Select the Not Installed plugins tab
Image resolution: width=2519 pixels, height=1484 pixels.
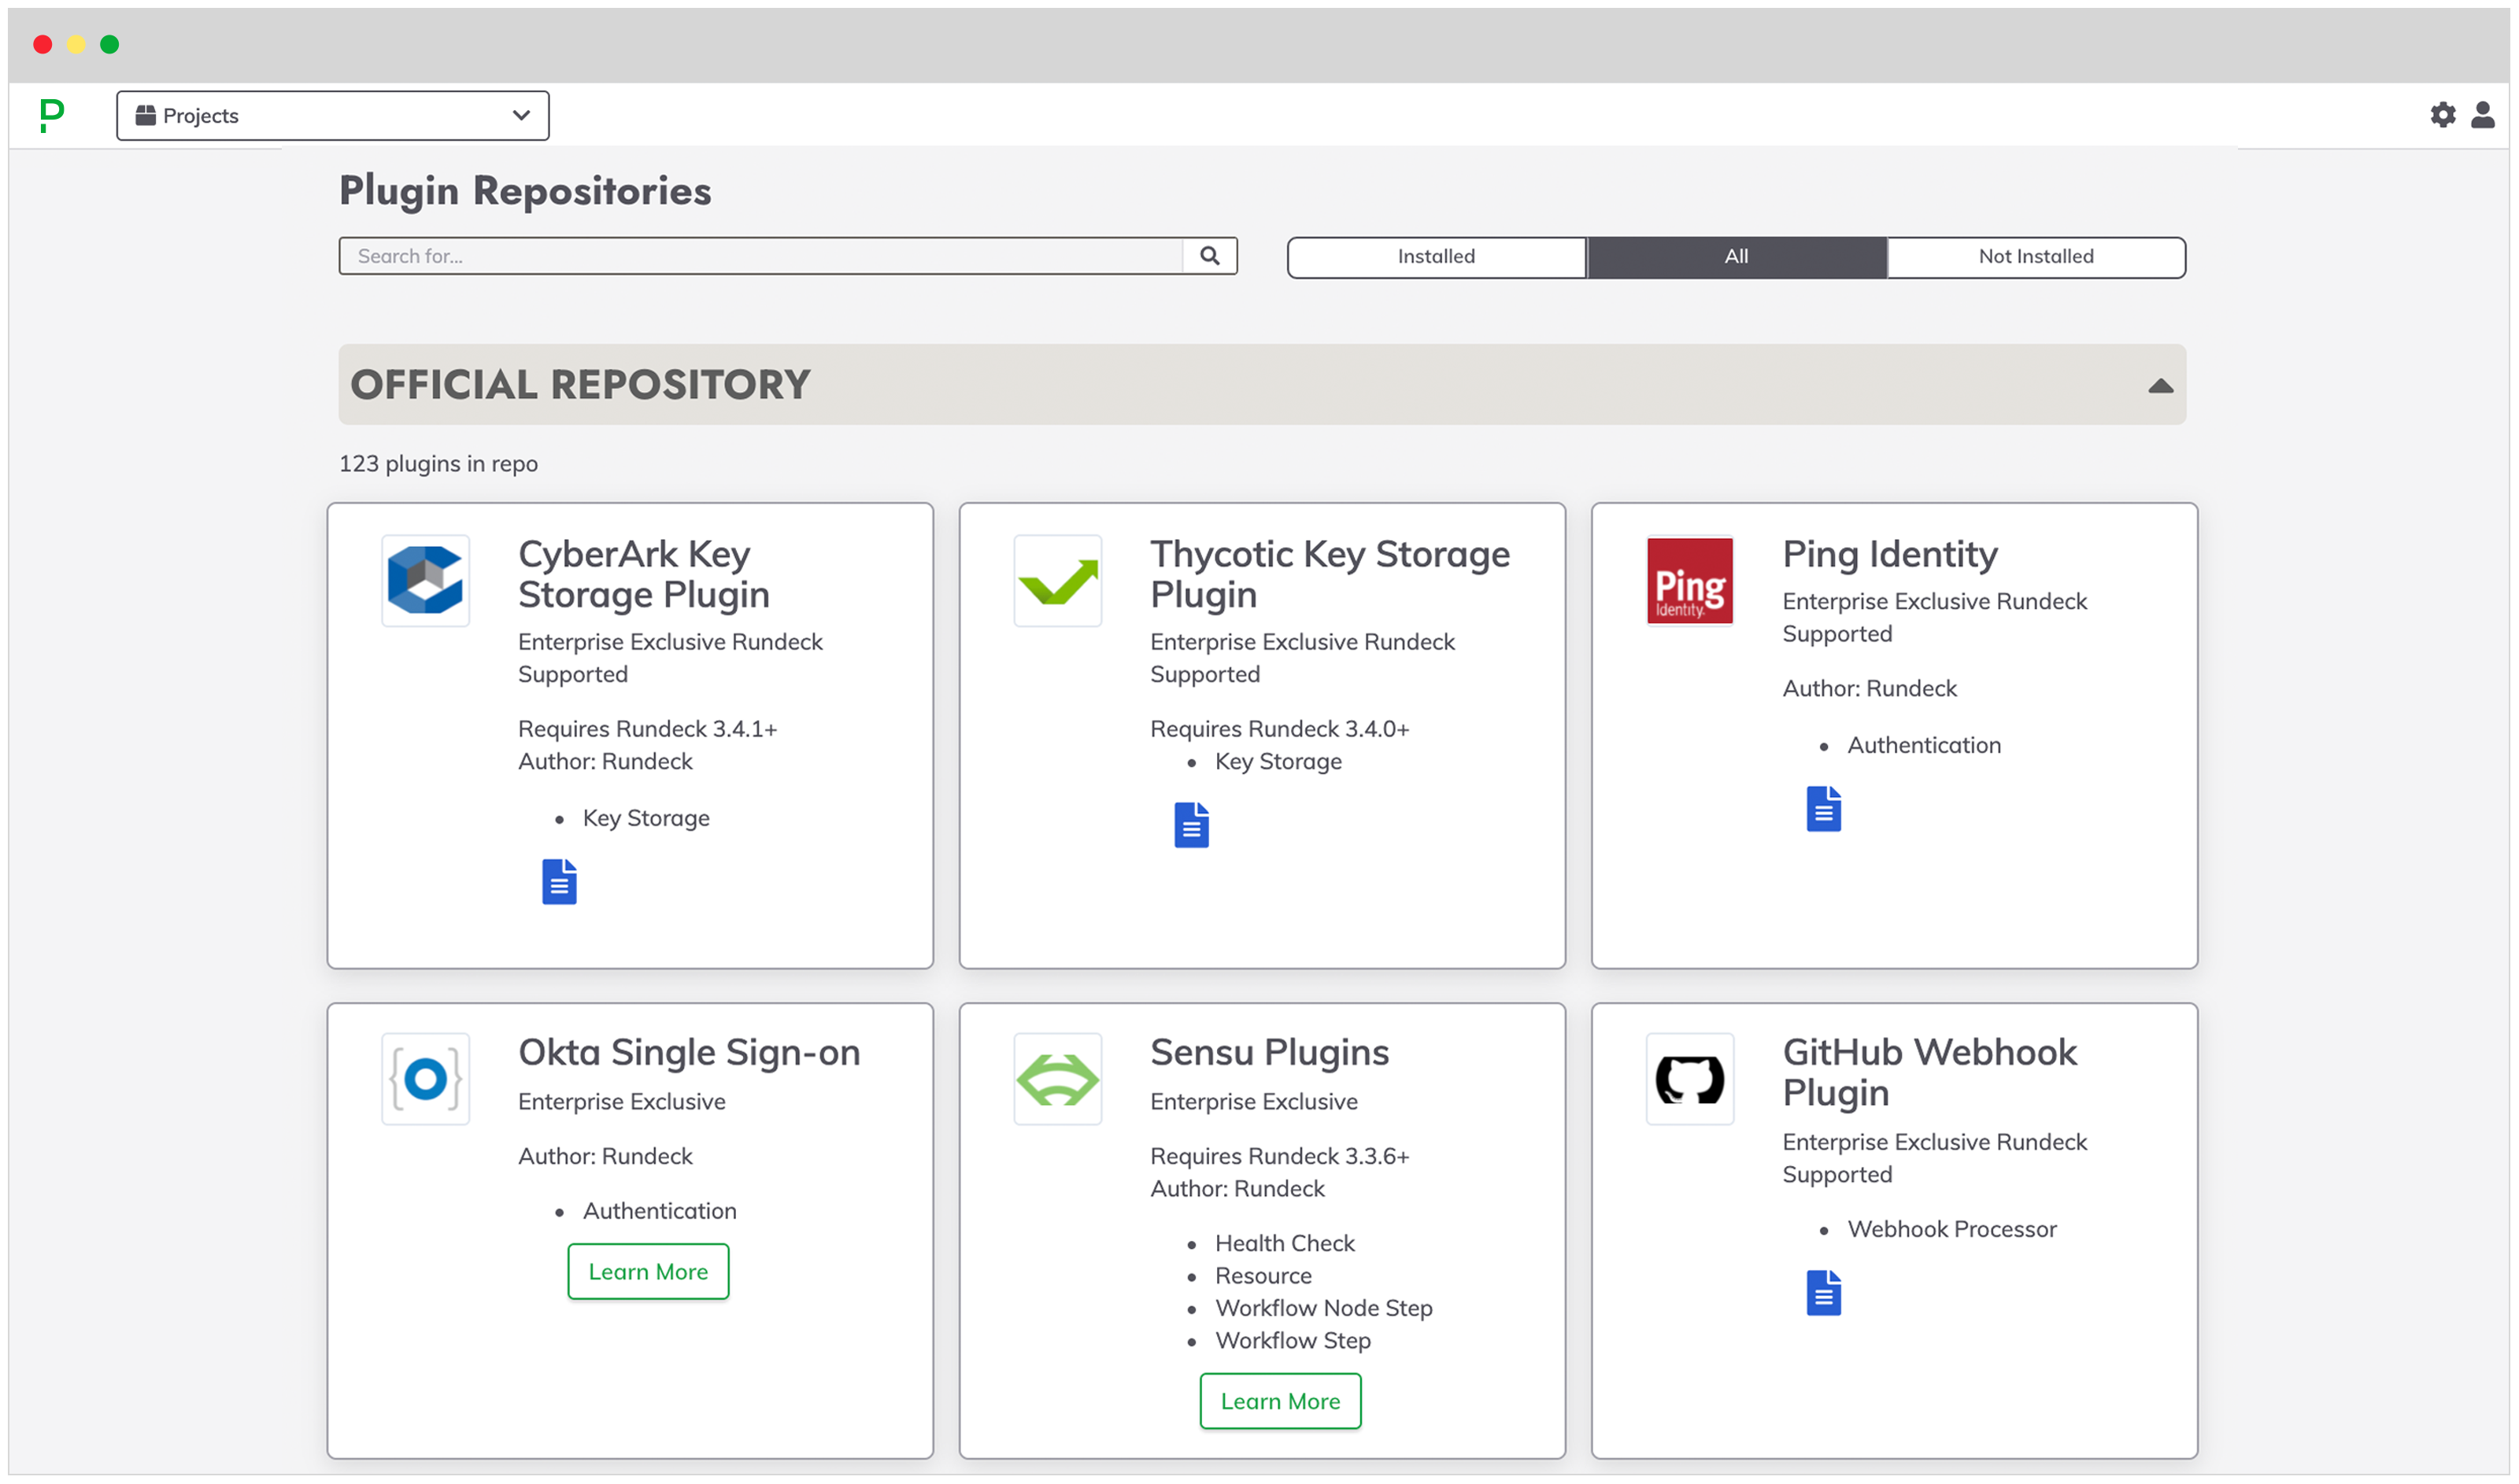tap(2033, 254)
